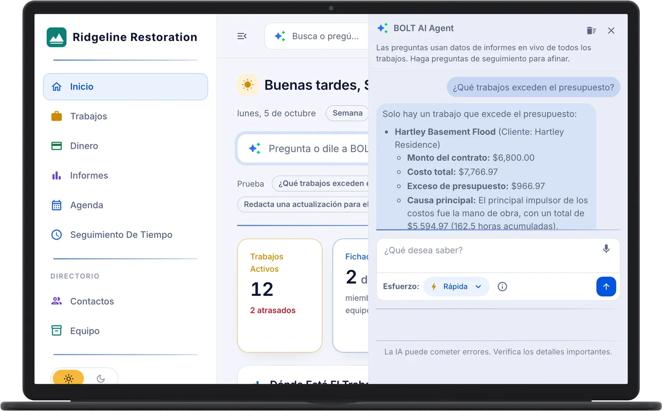Click the sparkle icon in the BOLT prompt box
The height and width of the screenshot is (411, 662).
[x=255, y=148]
